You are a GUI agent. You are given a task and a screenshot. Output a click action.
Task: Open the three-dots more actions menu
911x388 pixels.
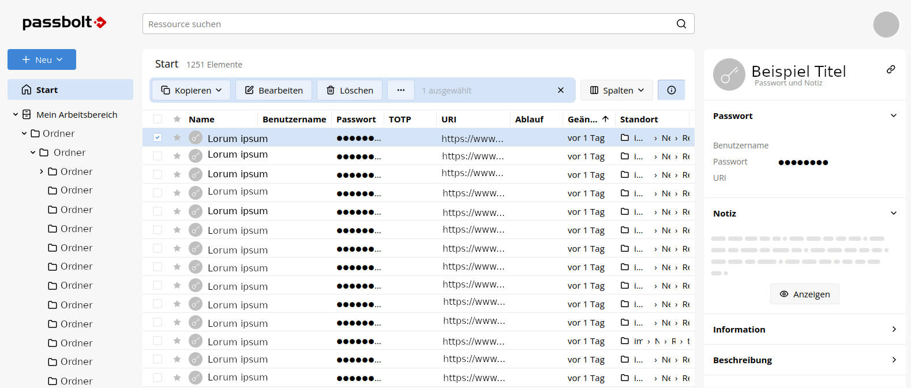click(401, 90)
